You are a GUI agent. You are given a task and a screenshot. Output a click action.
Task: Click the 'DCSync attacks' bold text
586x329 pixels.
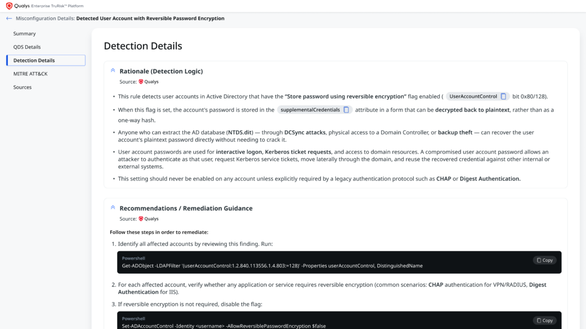point(305,132)
